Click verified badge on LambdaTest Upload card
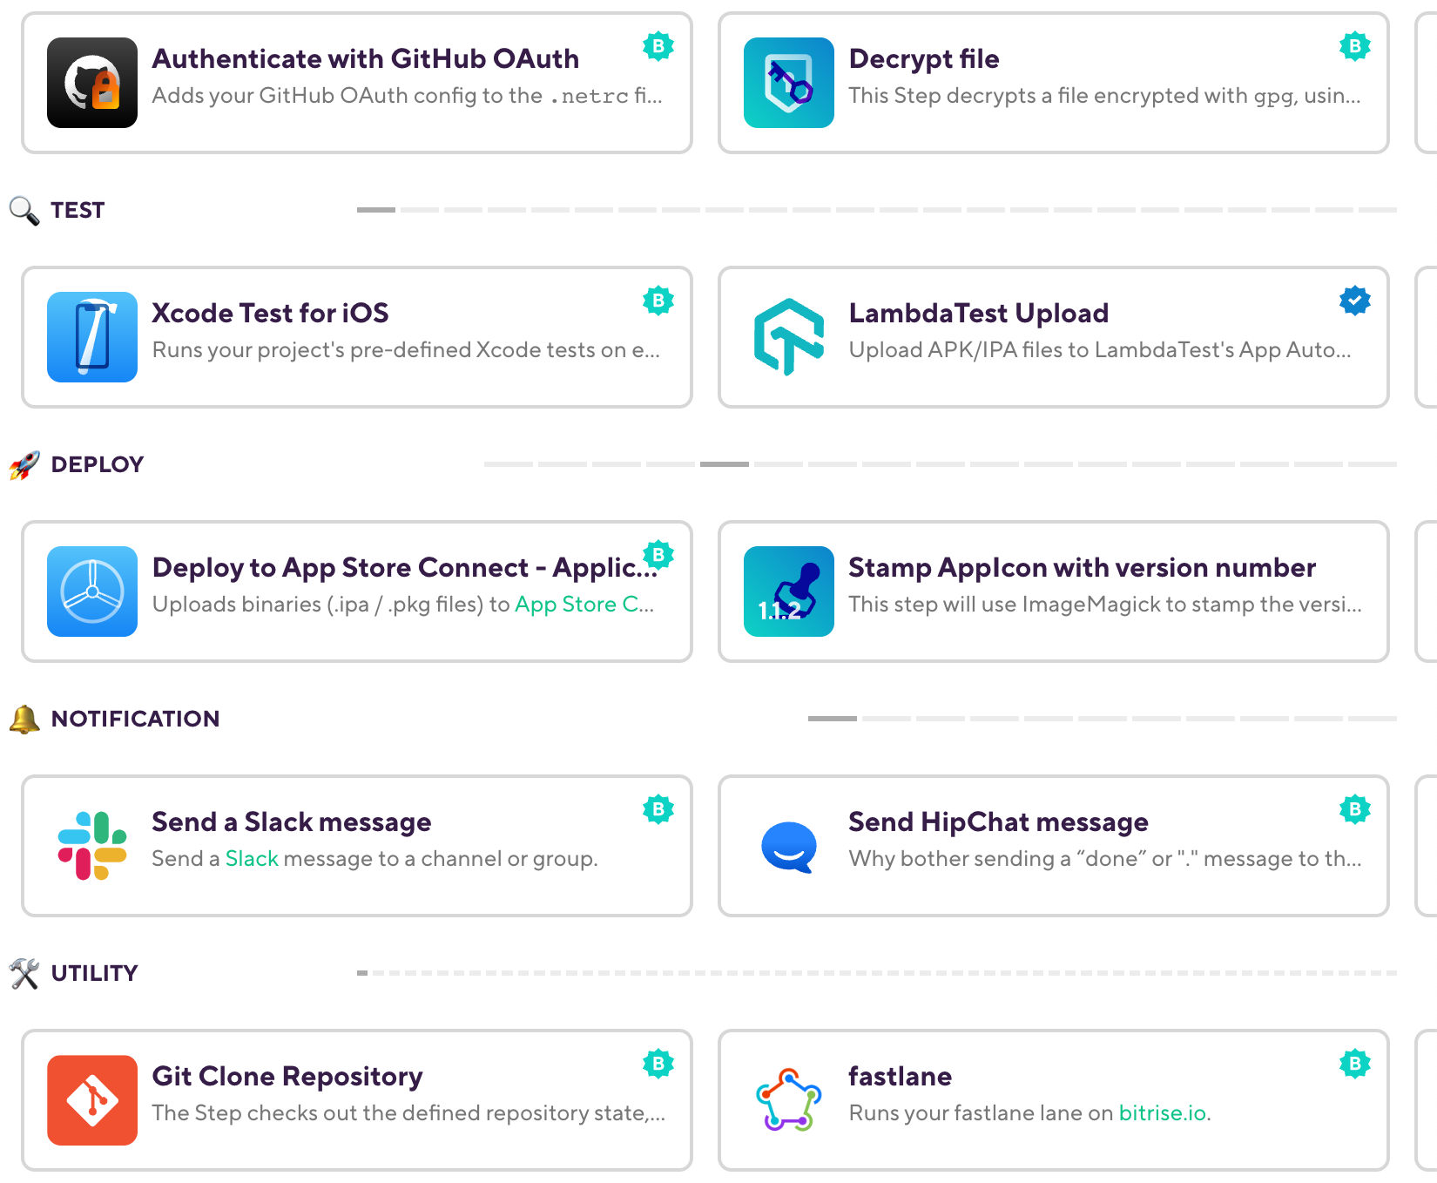 pos(1355,300)
